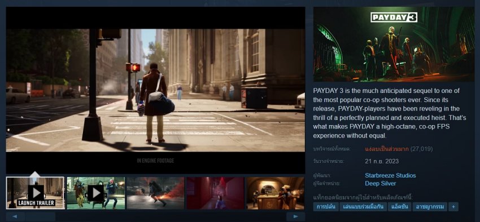
Task: Click the PAYDAY 3 header capsule image
Action: pos(394,45)
